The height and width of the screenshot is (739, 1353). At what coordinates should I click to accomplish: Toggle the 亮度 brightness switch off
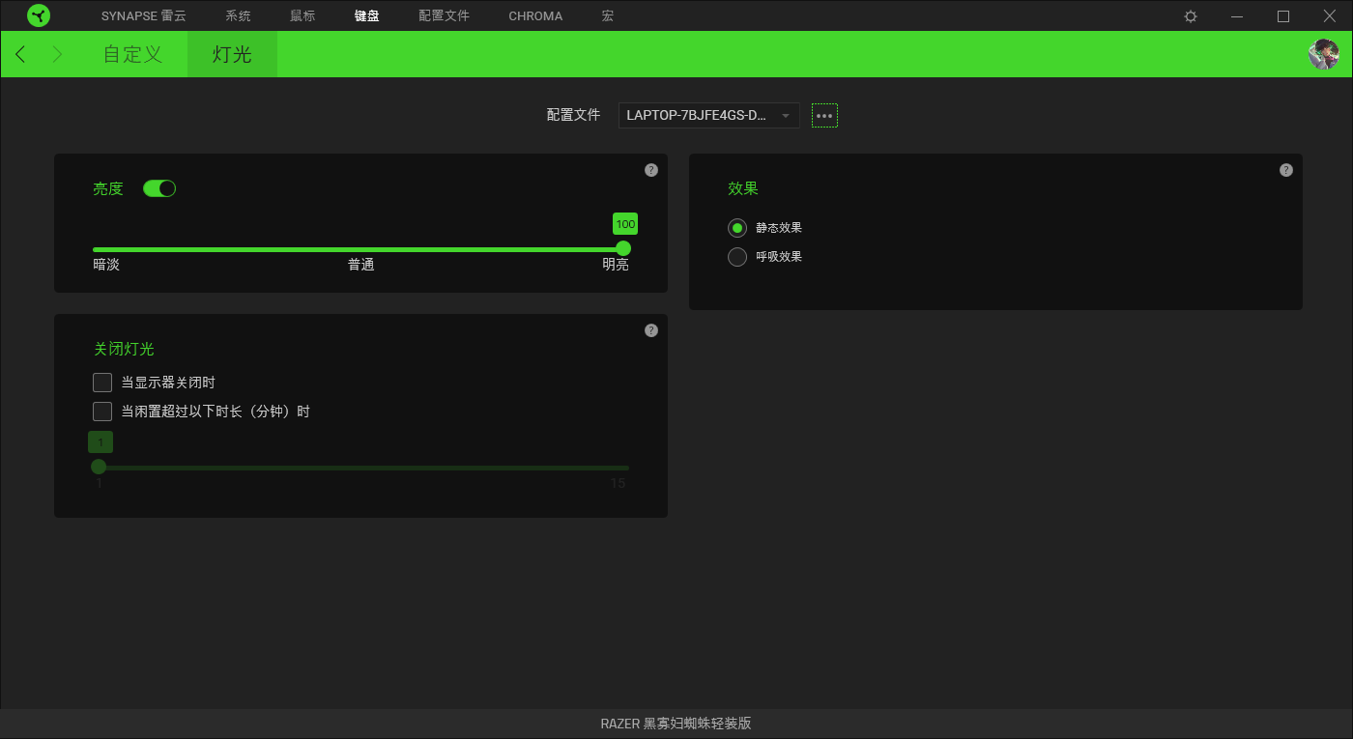tap(159, 188)
